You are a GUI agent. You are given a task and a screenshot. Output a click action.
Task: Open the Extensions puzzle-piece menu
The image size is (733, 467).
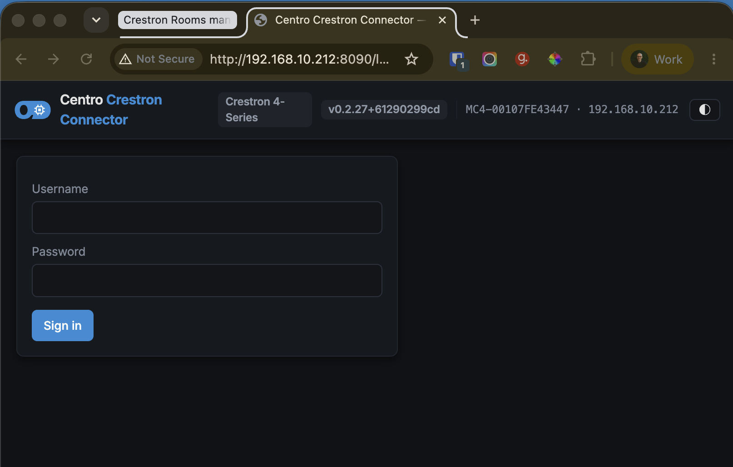588,59
